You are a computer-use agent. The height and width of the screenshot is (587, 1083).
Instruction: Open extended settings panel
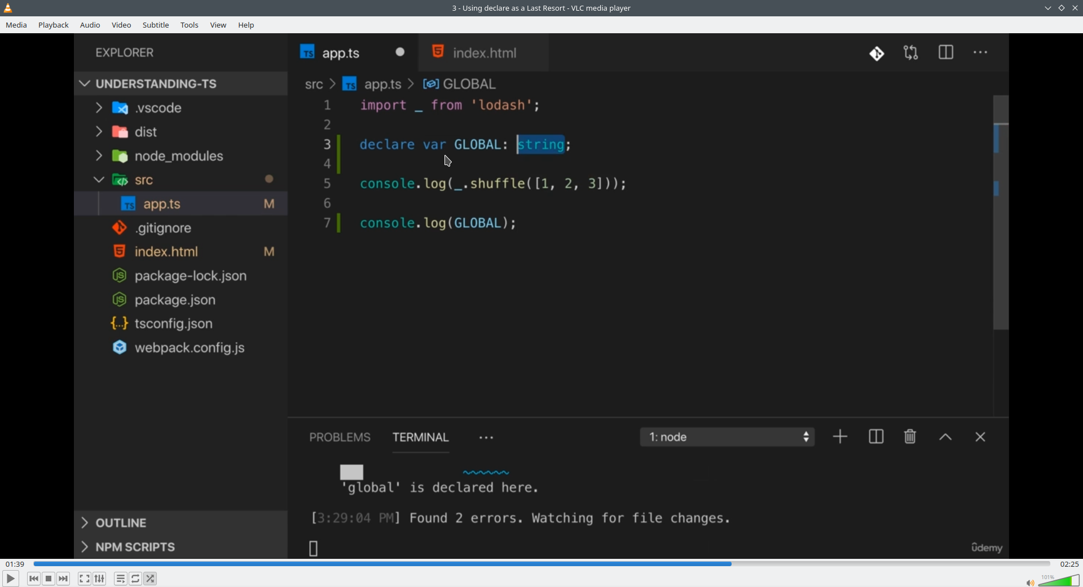click(100, 579)
